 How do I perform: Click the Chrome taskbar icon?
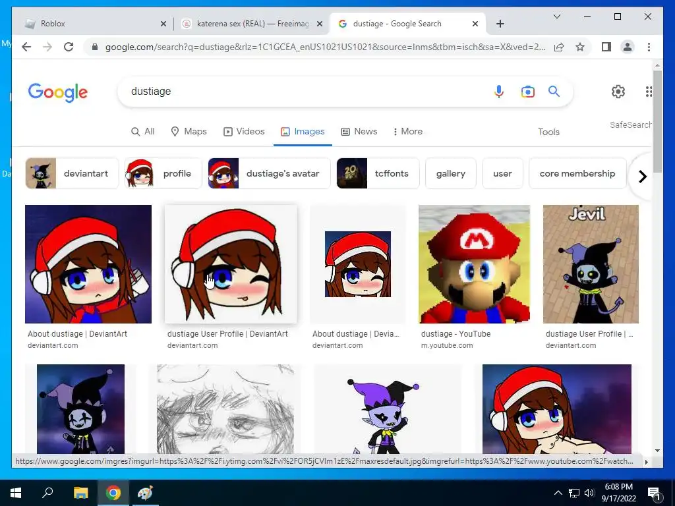click(113, 493)
